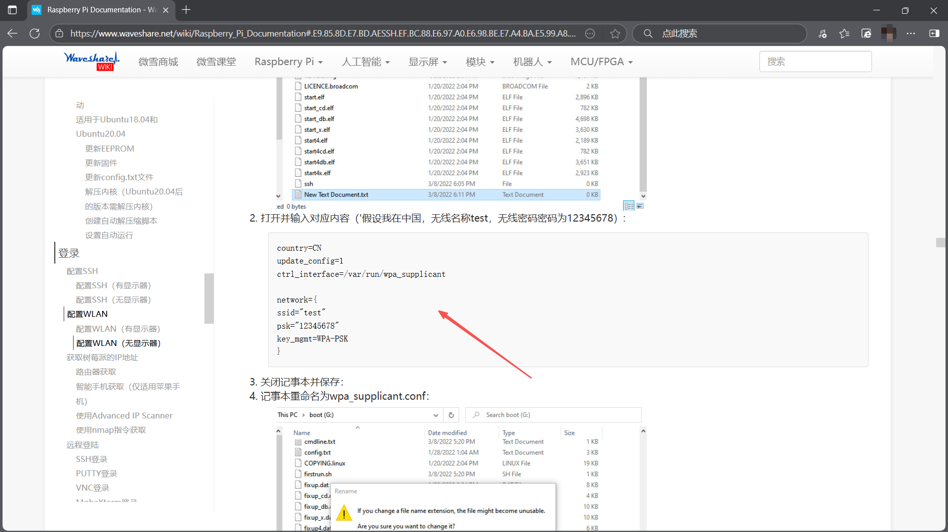This screenshot has width=948, height=532.
Task: Jump to 获取树莓派的IP地址 section
Action: (102, 357)
